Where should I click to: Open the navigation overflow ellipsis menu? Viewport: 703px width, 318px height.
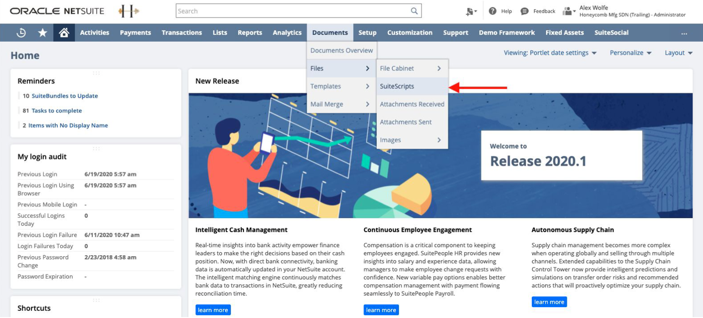coord(684,33)
